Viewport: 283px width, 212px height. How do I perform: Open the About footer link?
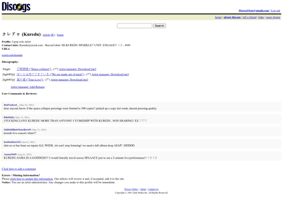coord(143,189)
